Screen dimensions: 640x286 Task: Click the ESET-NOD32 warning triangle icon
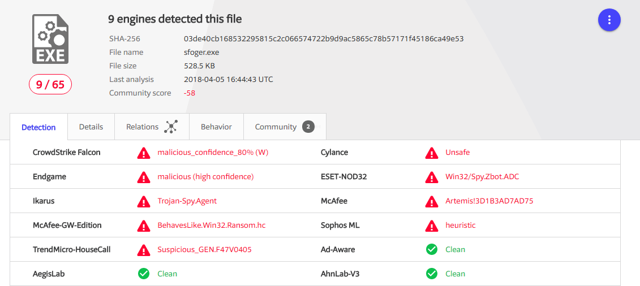431,177
